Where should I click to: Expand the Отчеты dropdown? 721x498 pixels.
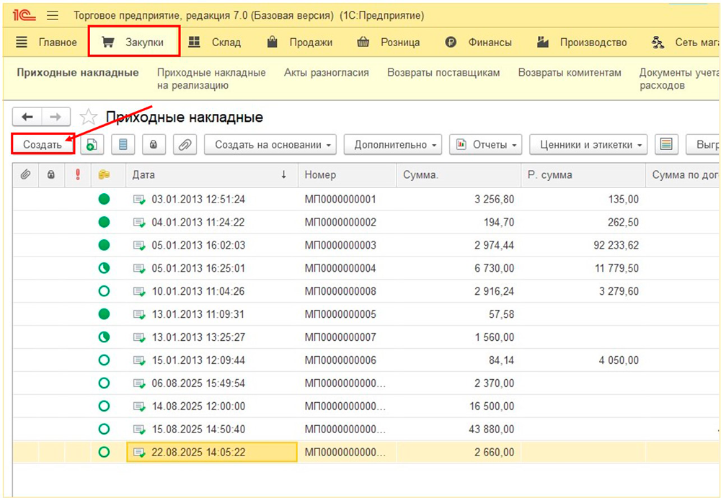485,144
